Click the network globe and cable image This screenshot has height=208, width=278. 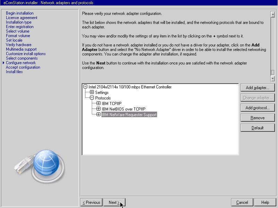pos(40,166)
